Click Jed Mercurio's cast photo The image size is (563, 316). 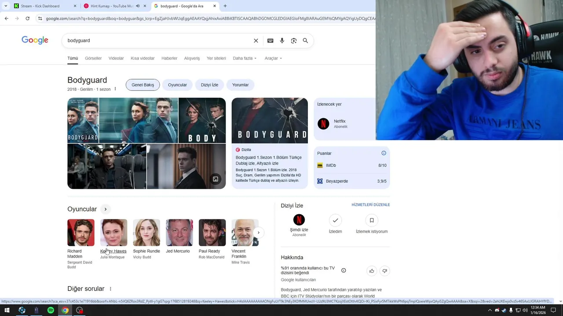coord(179,233)
